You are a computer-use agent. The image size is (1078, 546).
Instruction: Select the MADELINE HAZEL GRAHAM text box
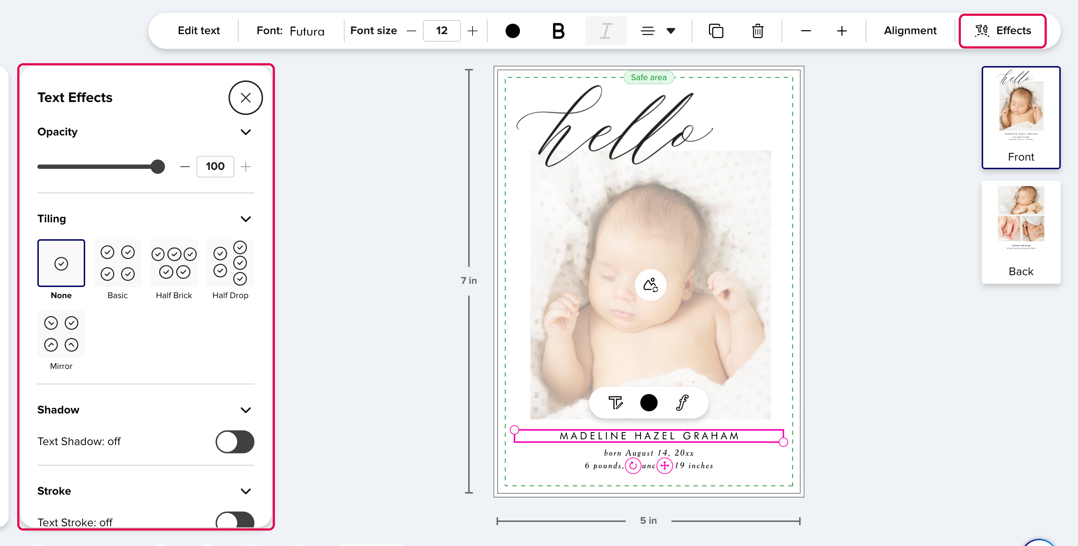click(649, 436)
